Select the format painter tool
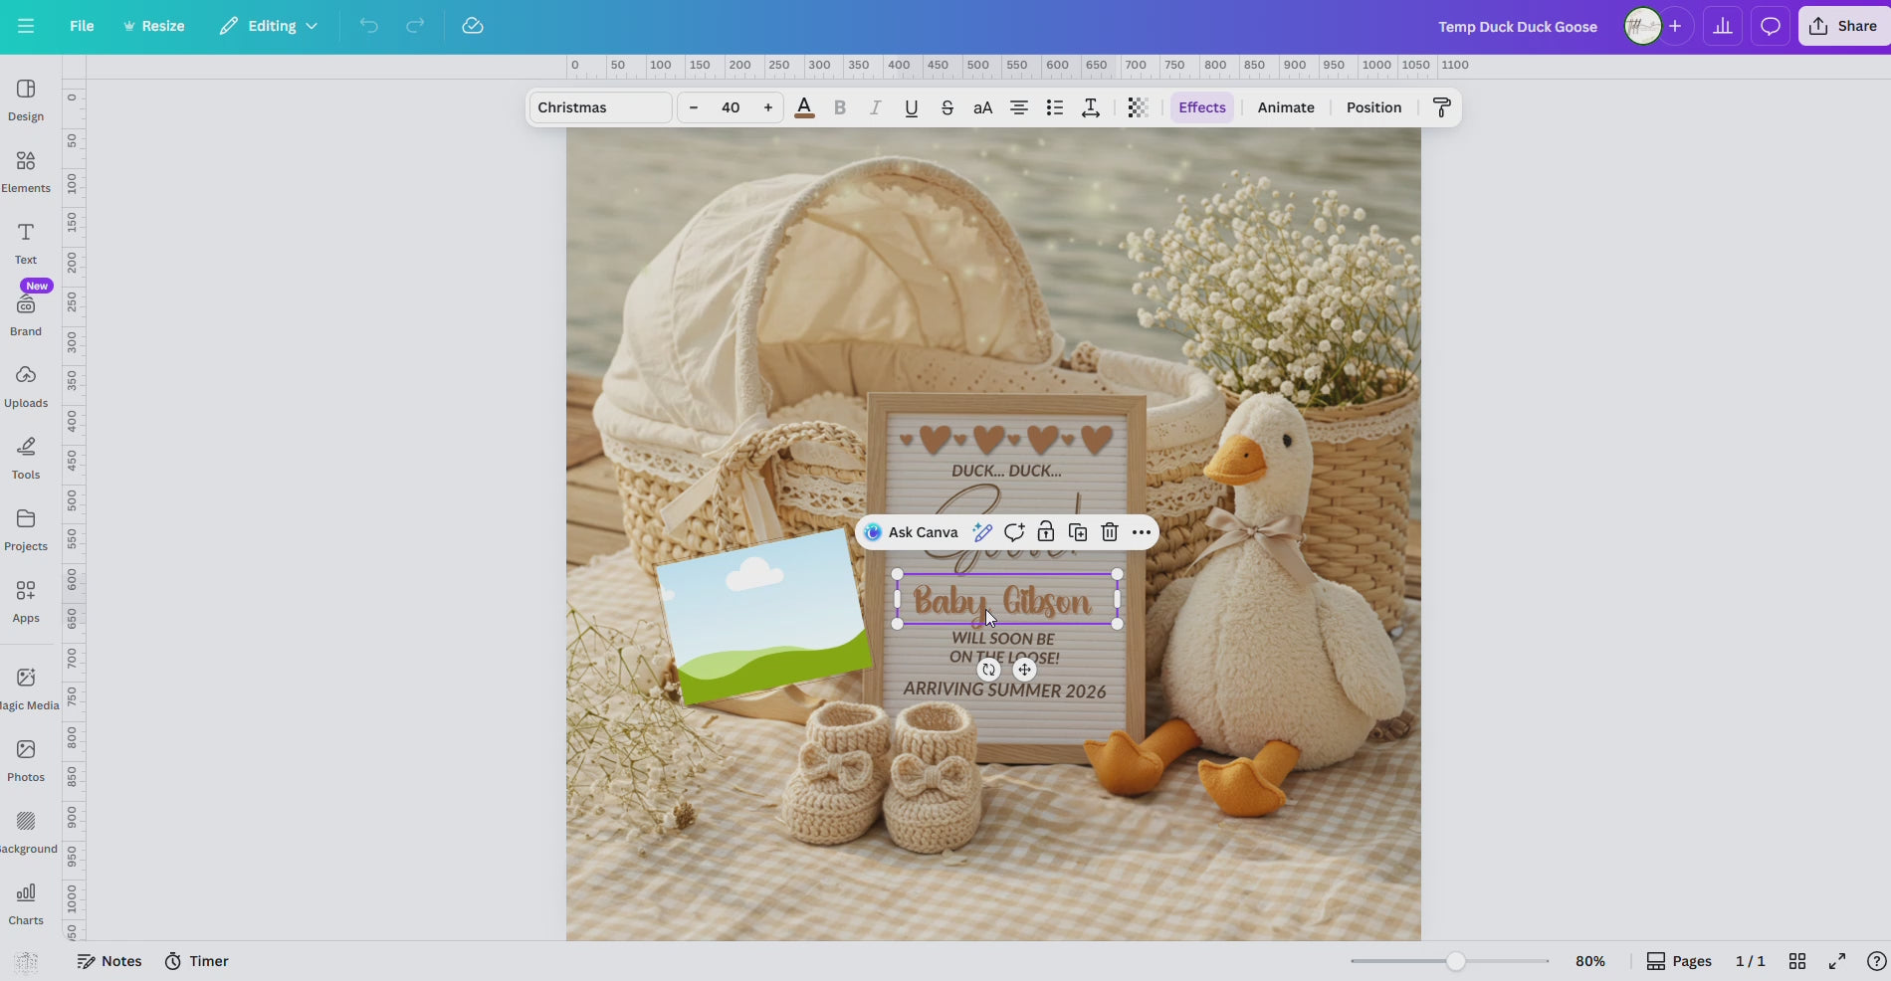 1440,107
